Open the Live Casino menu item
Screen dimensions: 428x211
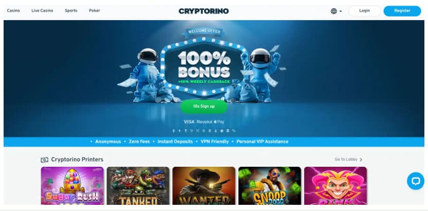[42, 11]
